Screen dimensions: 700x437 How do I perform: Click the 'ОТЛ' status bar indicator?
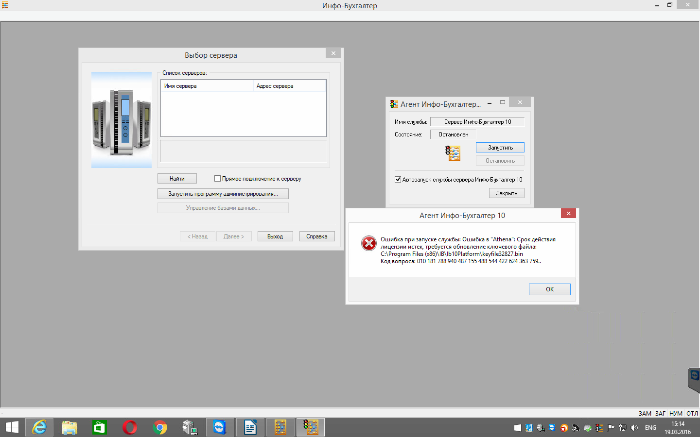click(692, 414)
